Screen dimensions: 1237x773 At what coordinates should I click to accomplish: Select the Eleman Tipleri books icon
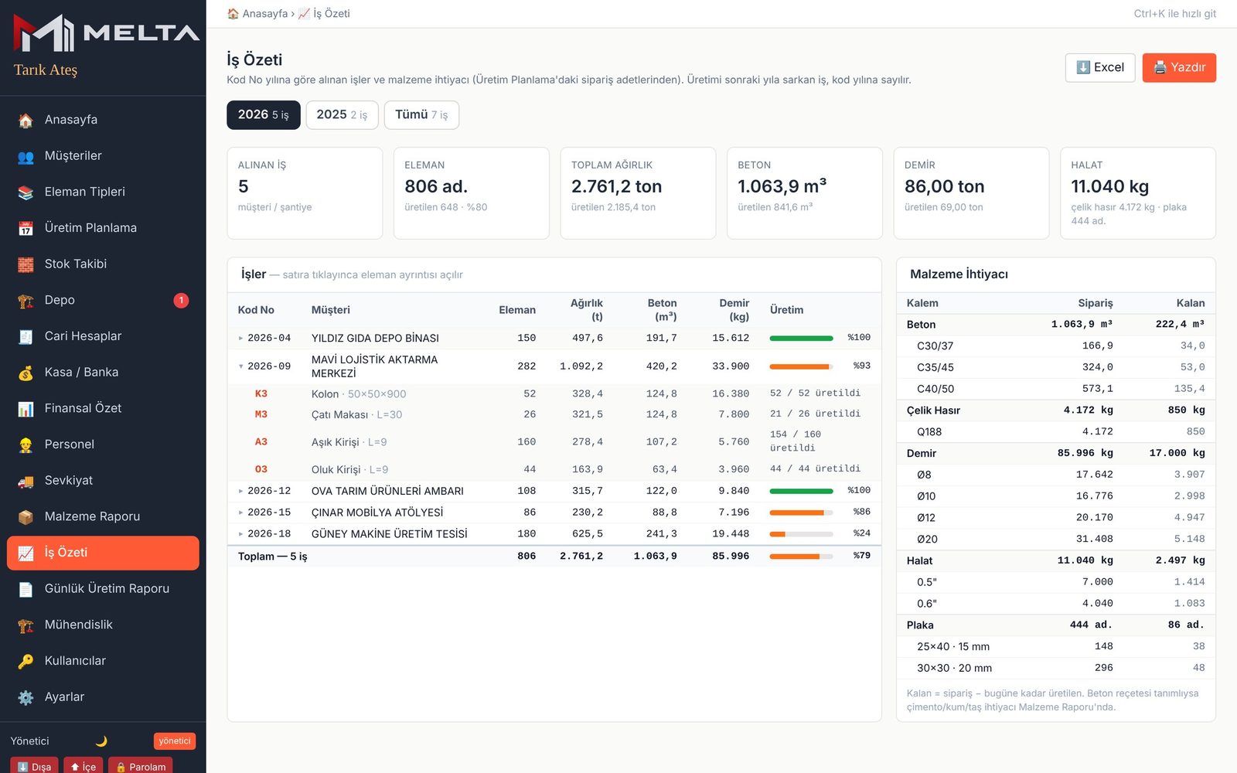point(26,192)
